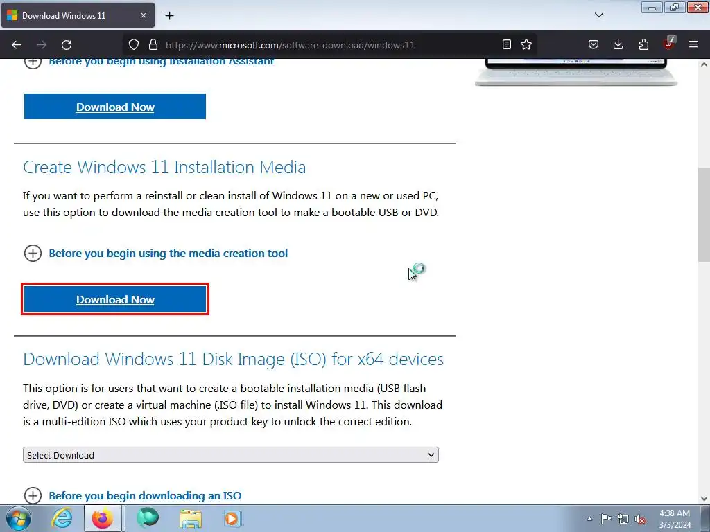Open the Firefox downloads panel

click(618, 44)
